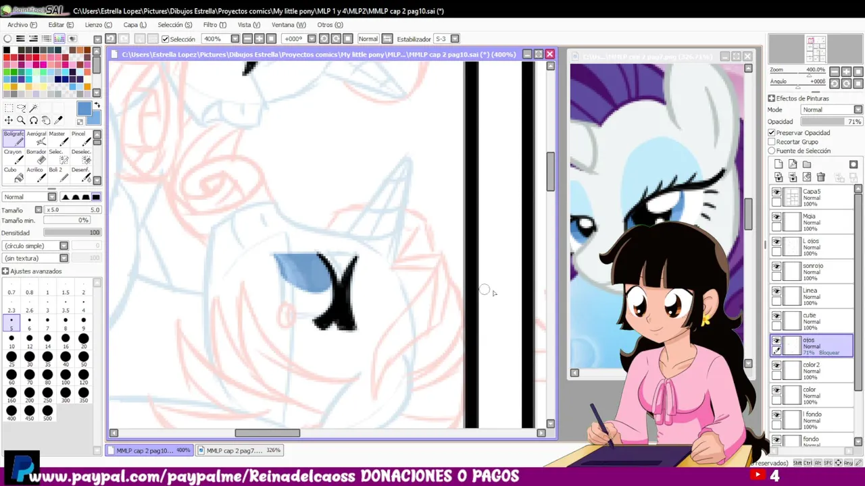Open the Archivo menu
This screenshot has height=486, width=865.
(x=22, y=25)
